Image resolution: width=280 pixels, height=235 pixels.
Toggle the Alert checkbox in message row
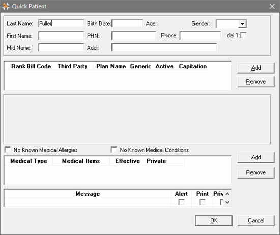(181, 202)
